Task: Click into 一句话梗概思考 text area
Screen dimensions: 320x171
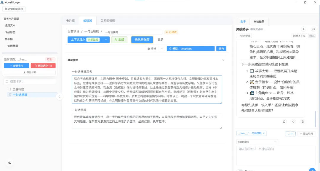Action: [147, 90]
